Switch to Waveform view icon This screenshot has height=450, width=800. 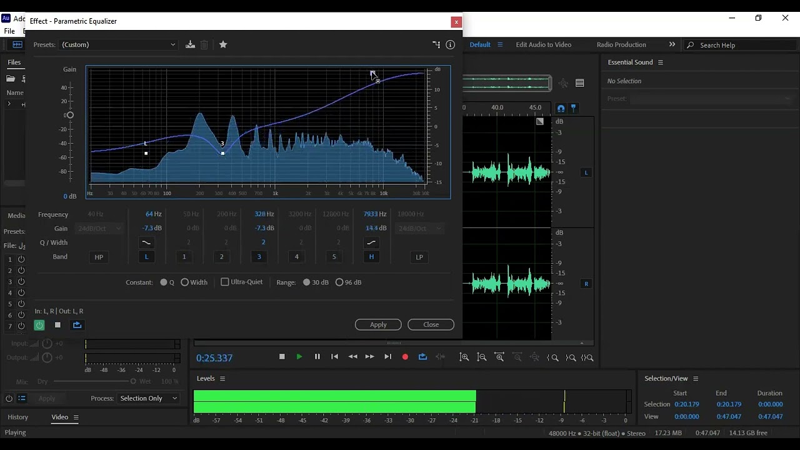pyautogui.click(x=17, y=44)
